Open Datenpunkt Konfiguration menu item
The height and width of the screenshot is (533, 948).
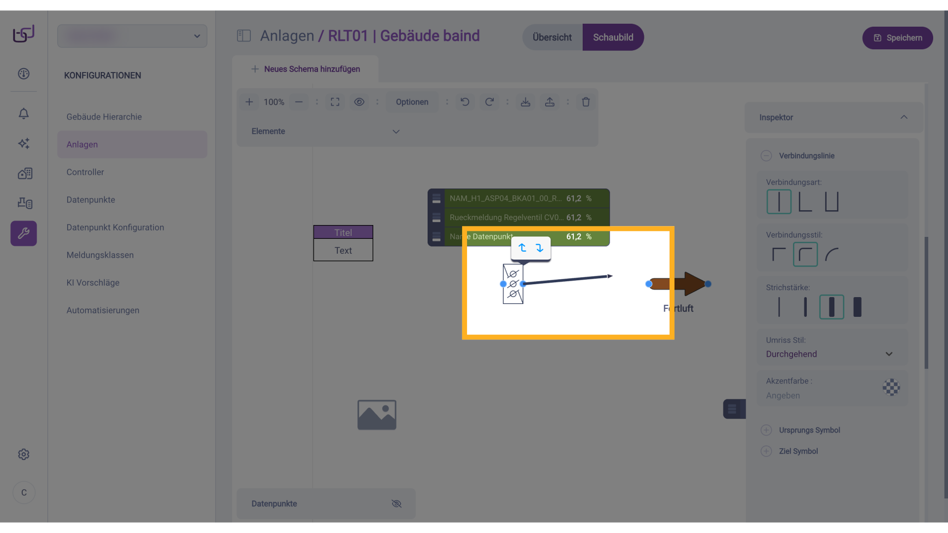coord(115,228)
